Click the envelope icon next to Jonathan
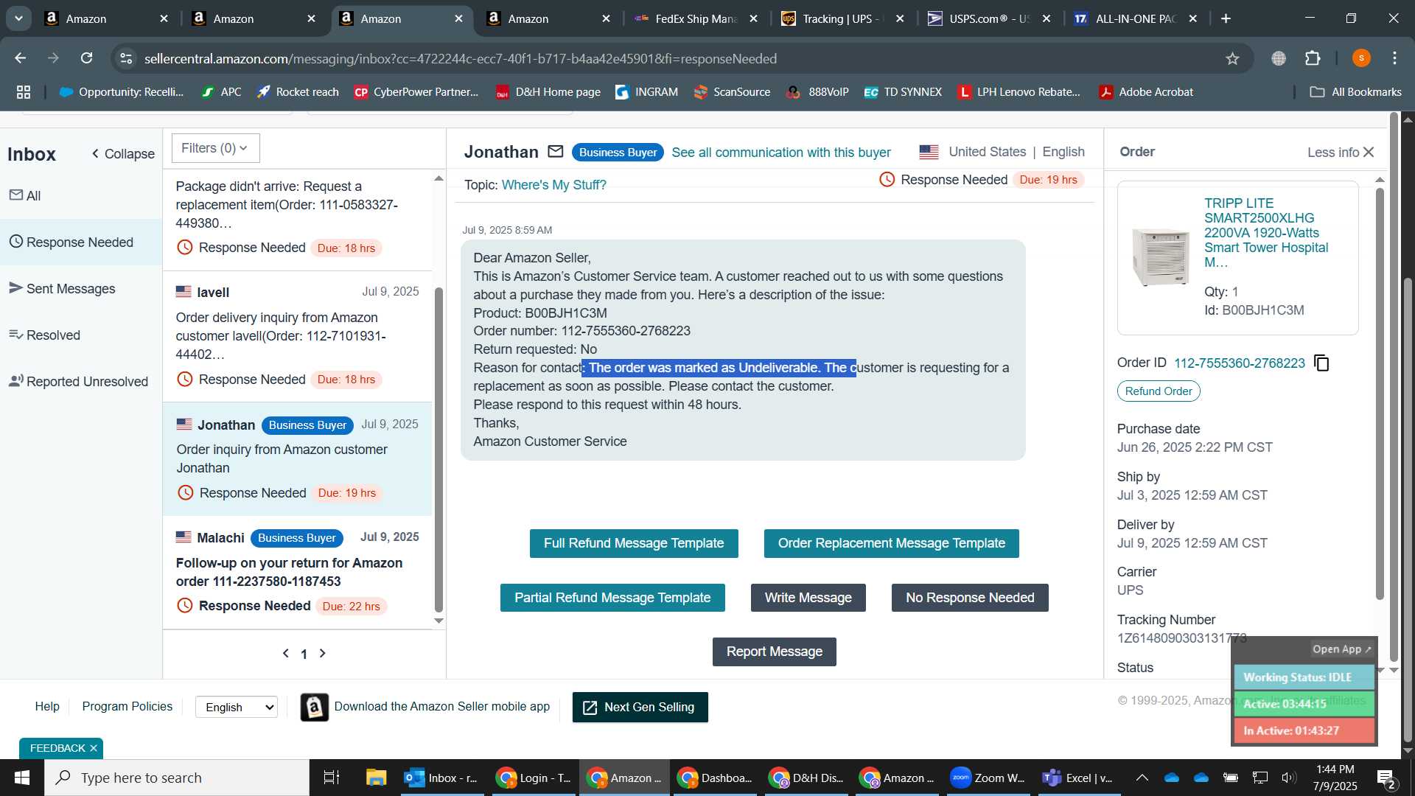1415x796 pixels. click(556, 152)
